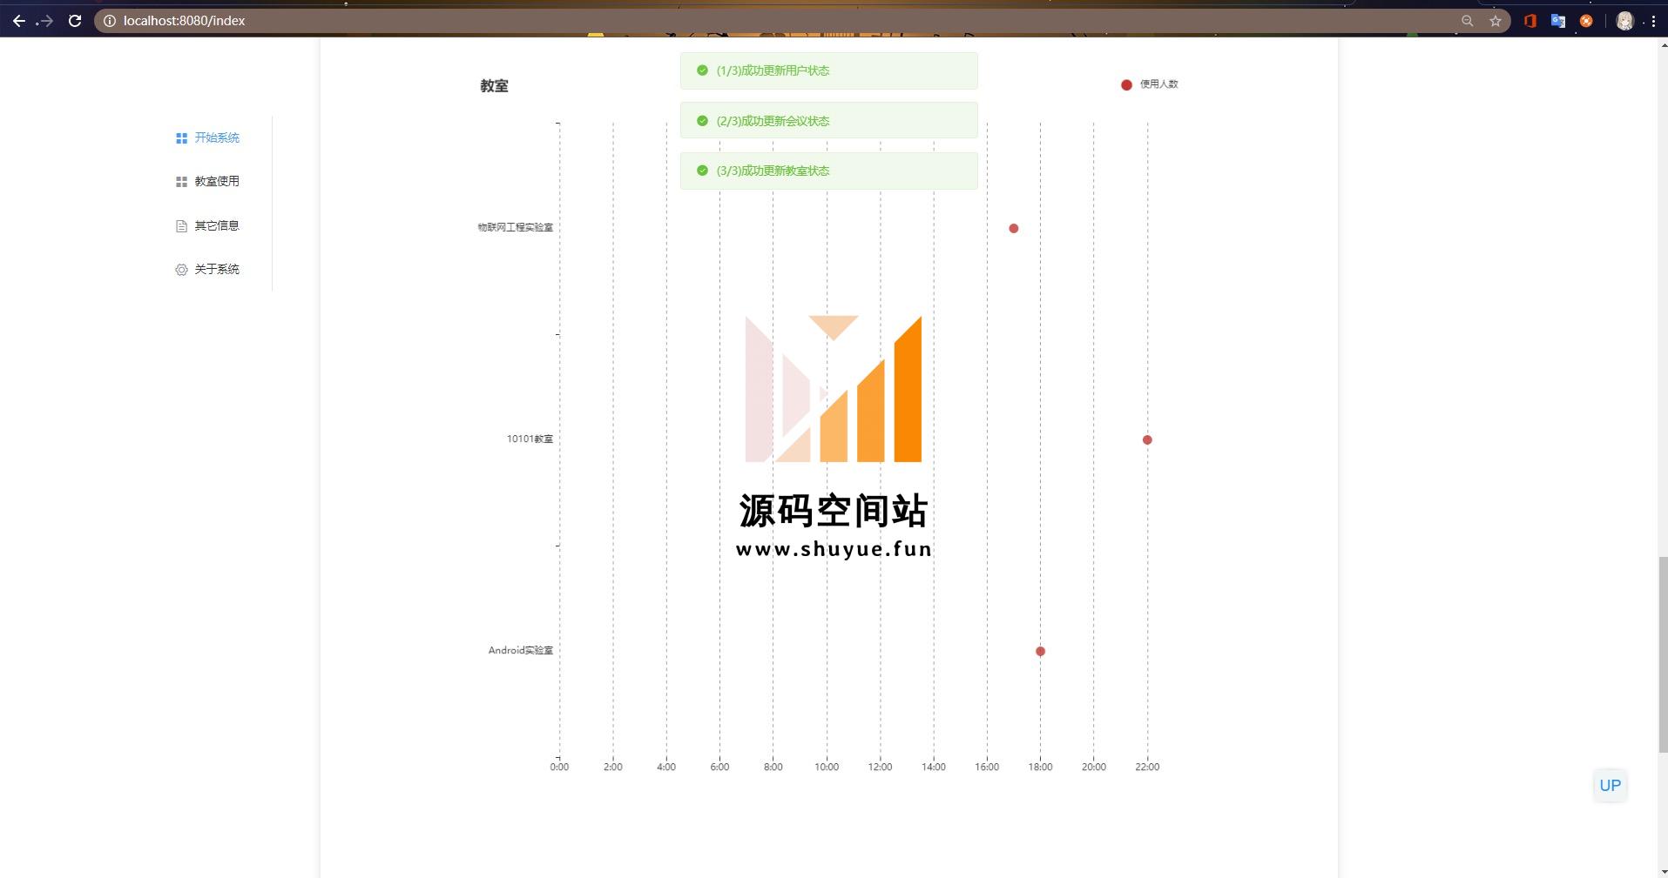Screen dimensions: 1668x878
Task: Click the 18:00 time axis label
Action: 1040,767
